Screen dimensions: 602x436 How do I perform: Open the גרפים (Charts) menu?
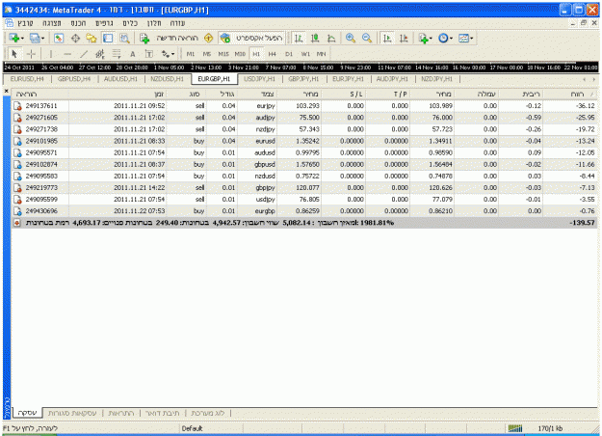[x=104, y=23]
